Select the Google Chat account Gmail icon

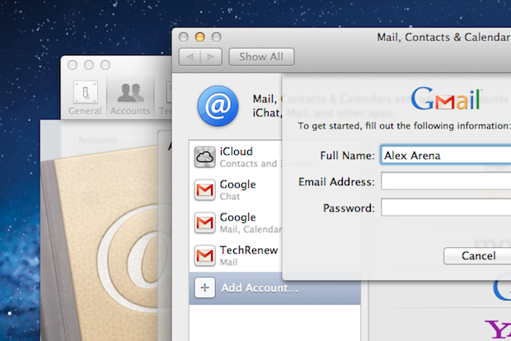tap(204, 189)
